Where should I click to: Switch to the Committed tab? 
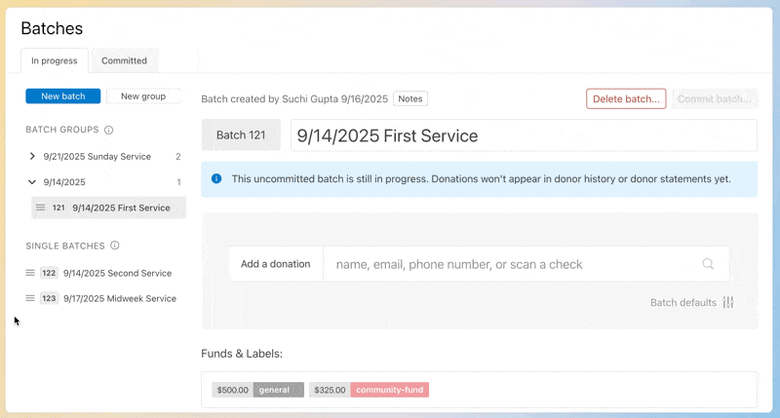tap(124, 60)
